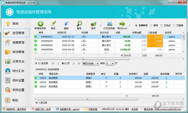Click the orange 660.00 owed amount cell
Image resolution: width=188 pixels, height=113 pixels.
click(x=155, y=37)
